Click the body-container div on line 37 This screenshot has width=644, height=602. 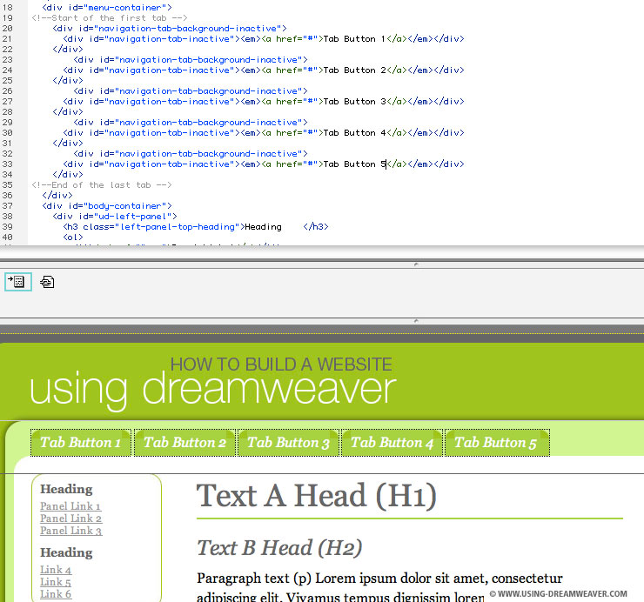tap(107, 206)
